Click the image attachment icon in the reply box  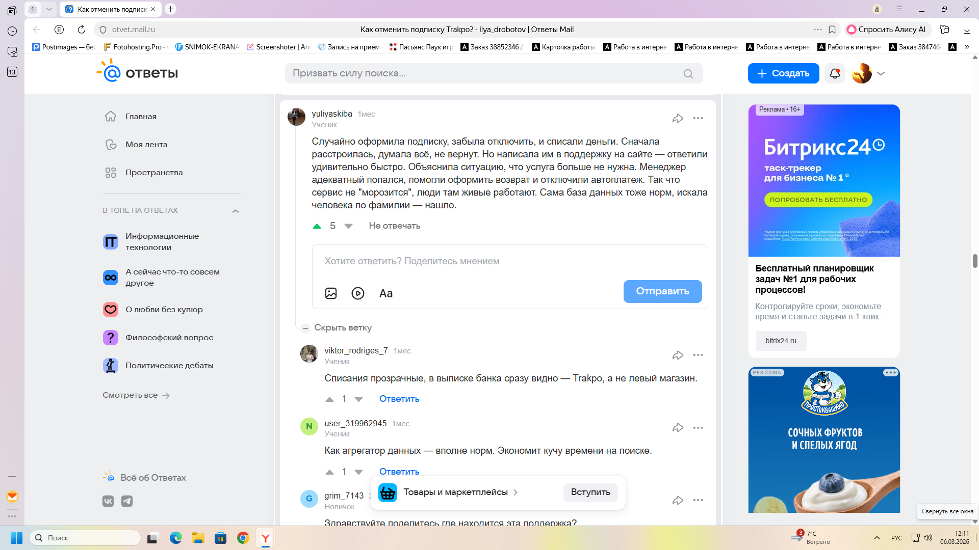331,293
